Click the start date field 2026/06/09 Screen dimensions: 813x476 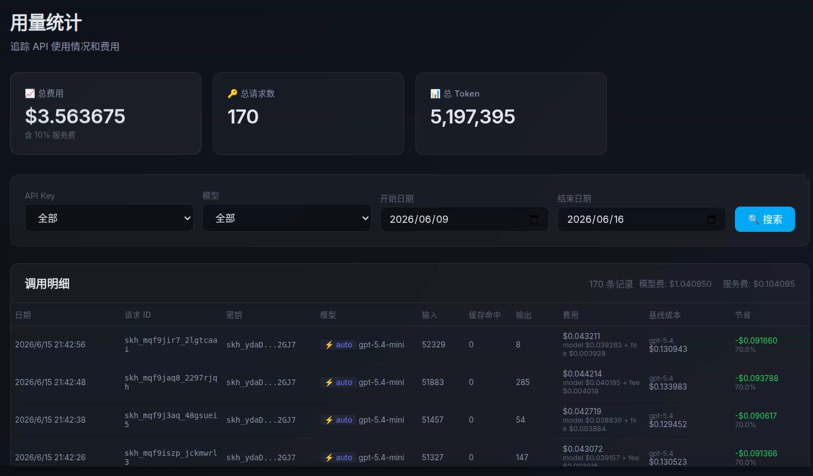464,219
